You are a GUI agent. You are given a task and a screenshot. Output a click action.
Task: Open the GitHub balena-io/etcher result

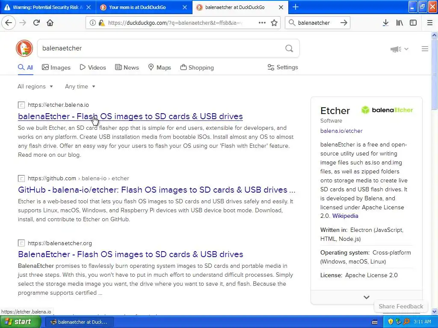tap(157, 190)
